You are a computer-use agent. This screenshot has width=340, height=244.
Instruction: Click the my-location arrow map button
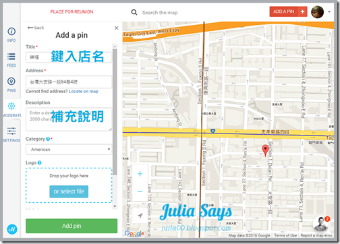click(x=140, y=216)
